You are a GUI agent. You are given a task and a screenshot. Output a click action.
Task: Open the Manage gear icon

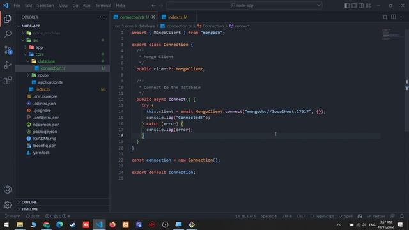(8, 204)
